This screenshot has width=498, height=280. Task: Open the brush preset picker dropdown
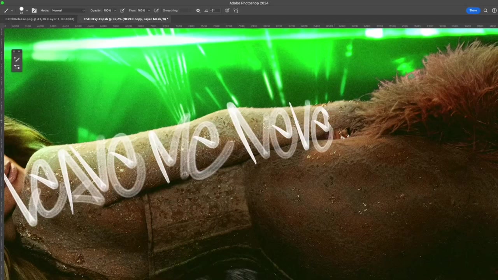click(27, 11)
